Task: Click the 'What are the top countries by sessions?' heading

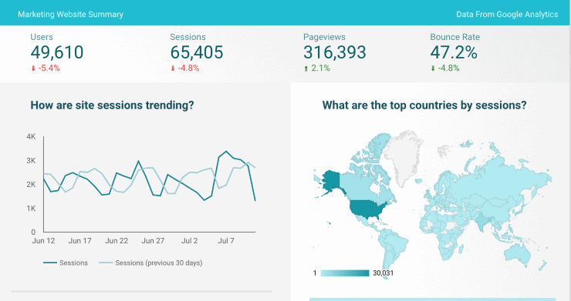Action: coord(424,105)
